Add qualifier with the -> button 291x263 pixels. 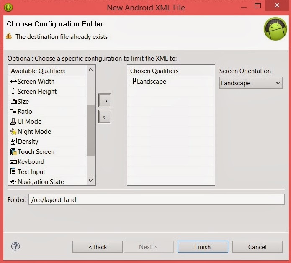[105, 100]
